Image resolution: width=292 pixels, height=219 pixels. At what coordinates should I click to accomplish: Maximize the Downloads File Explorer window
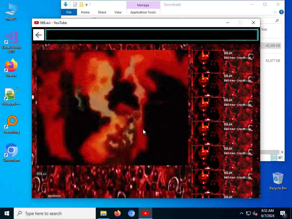265,5
